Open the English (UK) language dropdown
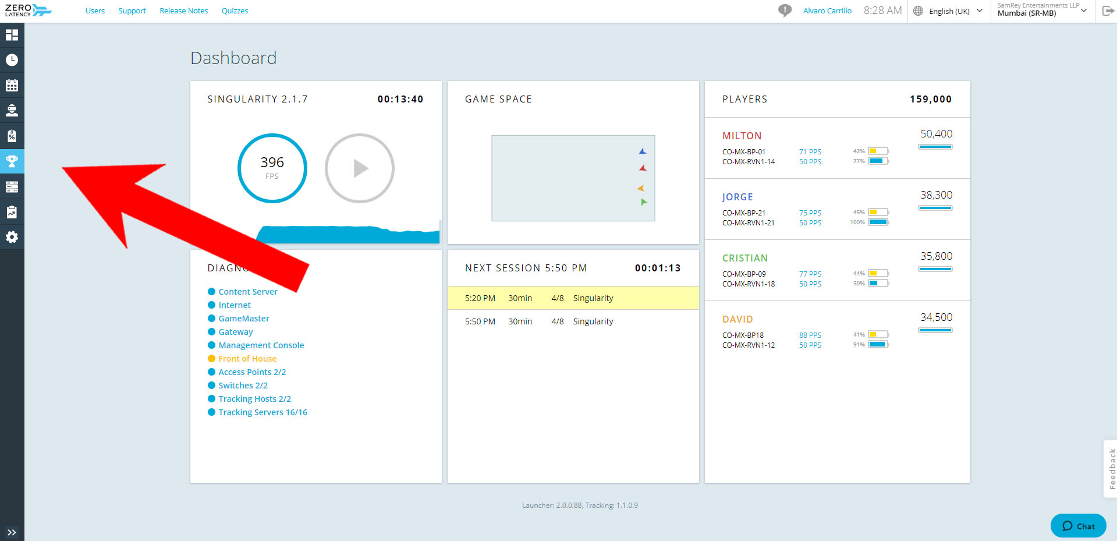 pos(949,11)
